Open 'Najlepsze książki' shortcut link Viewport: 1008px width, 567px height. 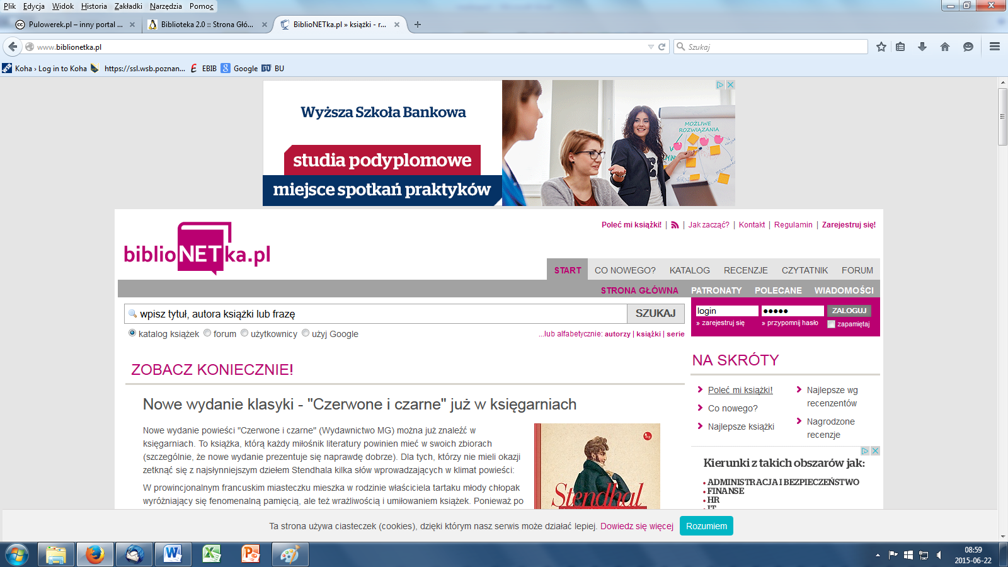(x=741, y=427)
